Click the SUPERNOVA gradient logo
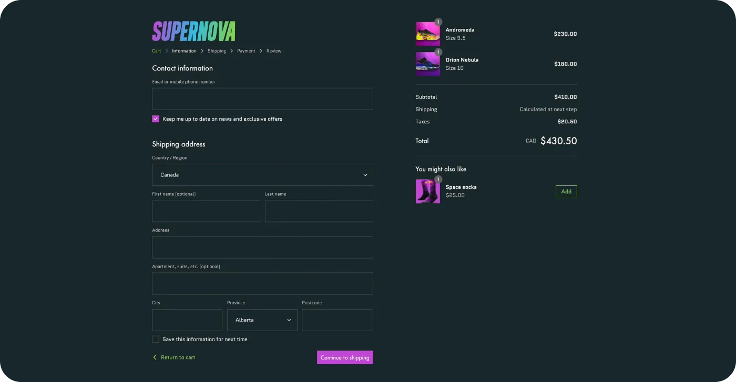736x382 pixels. (x=193, y=31)
